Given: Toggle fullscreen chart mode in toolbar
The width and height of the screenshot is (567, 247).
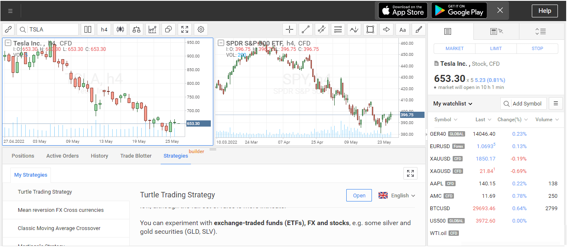Looking at the screenshot, I should pyautogui.click(x=185, y=29).
